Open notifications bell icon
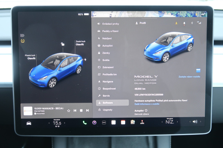This screenshot has height=148, width=223. [x=184, y=23]
